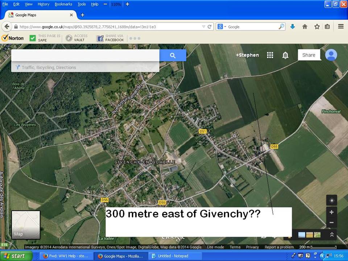Open the Bookmarks menu
The image size is (348, 261).
pos(63,4)
